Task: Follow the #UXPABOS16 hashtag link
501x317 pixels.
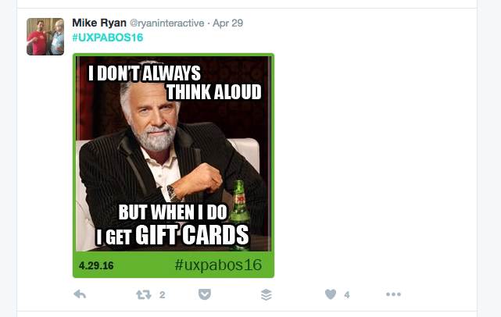Action: click(108, 37)
